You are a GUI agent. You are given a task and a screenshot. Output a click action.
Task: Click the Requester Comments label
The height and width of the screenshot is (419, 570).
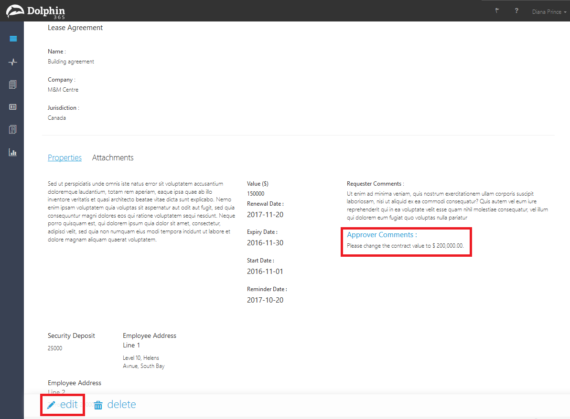pyautogui.click(x=375, y=184)
